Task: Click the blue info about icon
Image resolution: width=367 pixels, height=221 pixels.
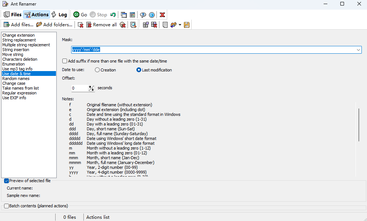Action: click(152, 15)
